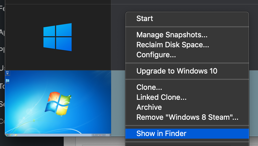The image size is (258, 146).
Task: Click the Mac Files shortcut folder icon
Action: pos(8,81)
